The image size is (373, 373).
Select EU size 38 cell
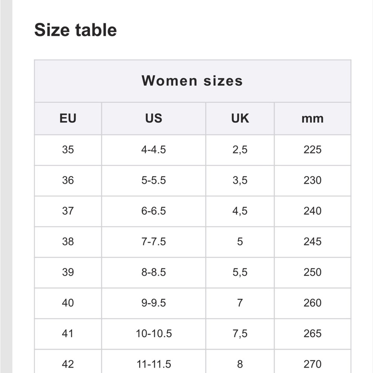(x=68, y=242)
